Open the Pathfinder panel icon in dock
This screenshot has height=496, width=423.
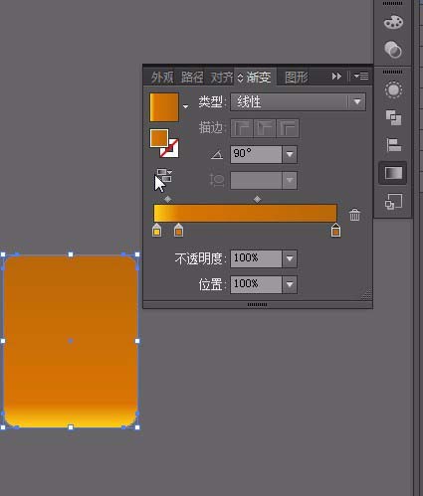[393, 117]
